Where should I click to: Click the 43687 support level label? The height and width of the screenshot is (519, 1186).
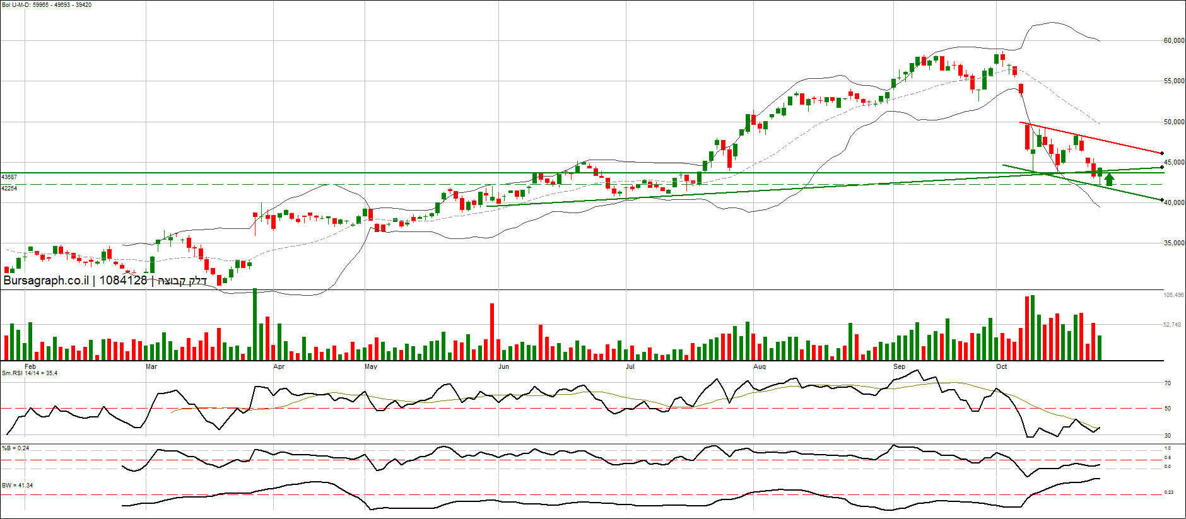pyautogui.click(x=9, y=177)
